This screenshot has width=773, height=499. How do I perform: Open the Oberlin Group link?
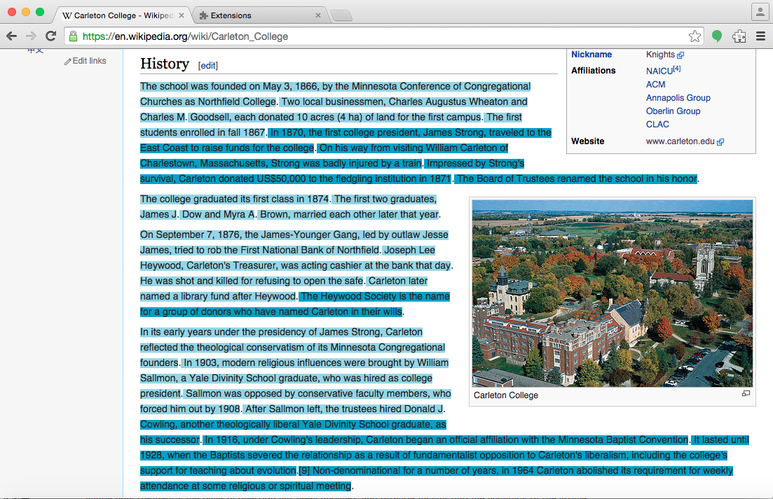pyautogui.click(x=673, y=111)
